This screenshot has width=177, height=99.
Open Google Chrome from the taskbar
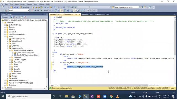pos(111,97)
